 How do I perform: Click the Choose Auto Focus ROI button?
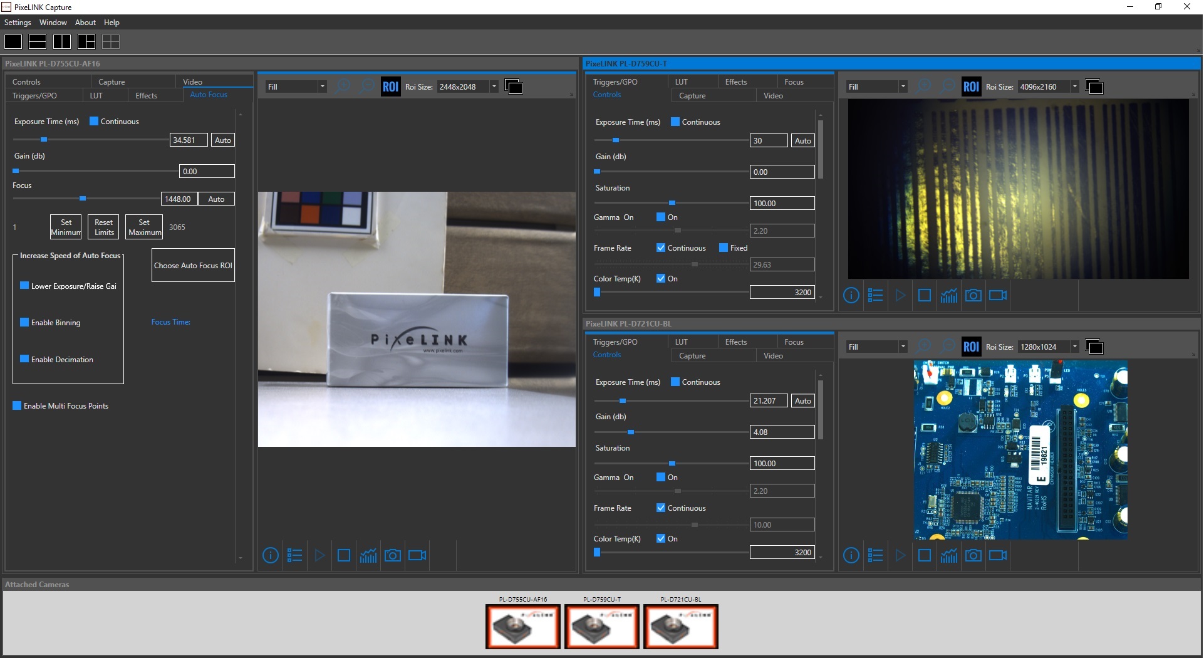(x=193, y=266)
